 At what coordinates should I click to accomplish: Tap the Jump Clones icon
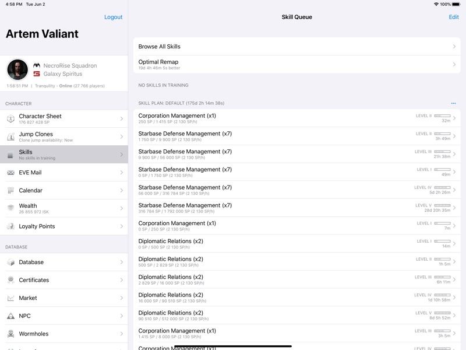(10, 136)
